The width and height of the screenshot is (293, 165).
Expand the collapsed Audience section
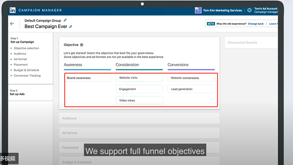139,118
